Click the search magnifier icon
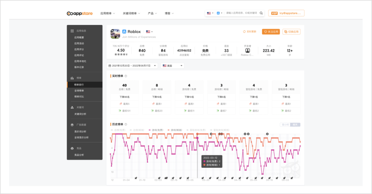The width and height of the screenshot is (372, 194). (261, 13)
